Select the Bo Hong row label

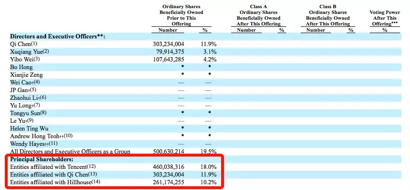22,67
